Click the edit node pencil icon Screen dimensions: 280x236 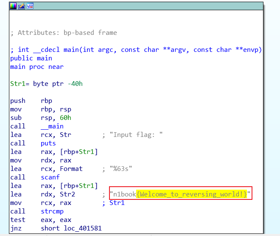[22, 6]
